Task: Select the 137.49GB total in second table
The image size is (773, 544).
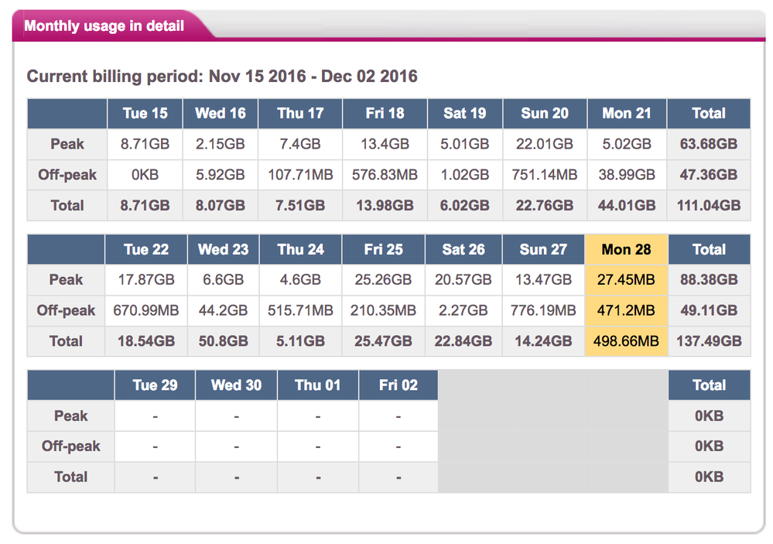Action: pos(708,340)
